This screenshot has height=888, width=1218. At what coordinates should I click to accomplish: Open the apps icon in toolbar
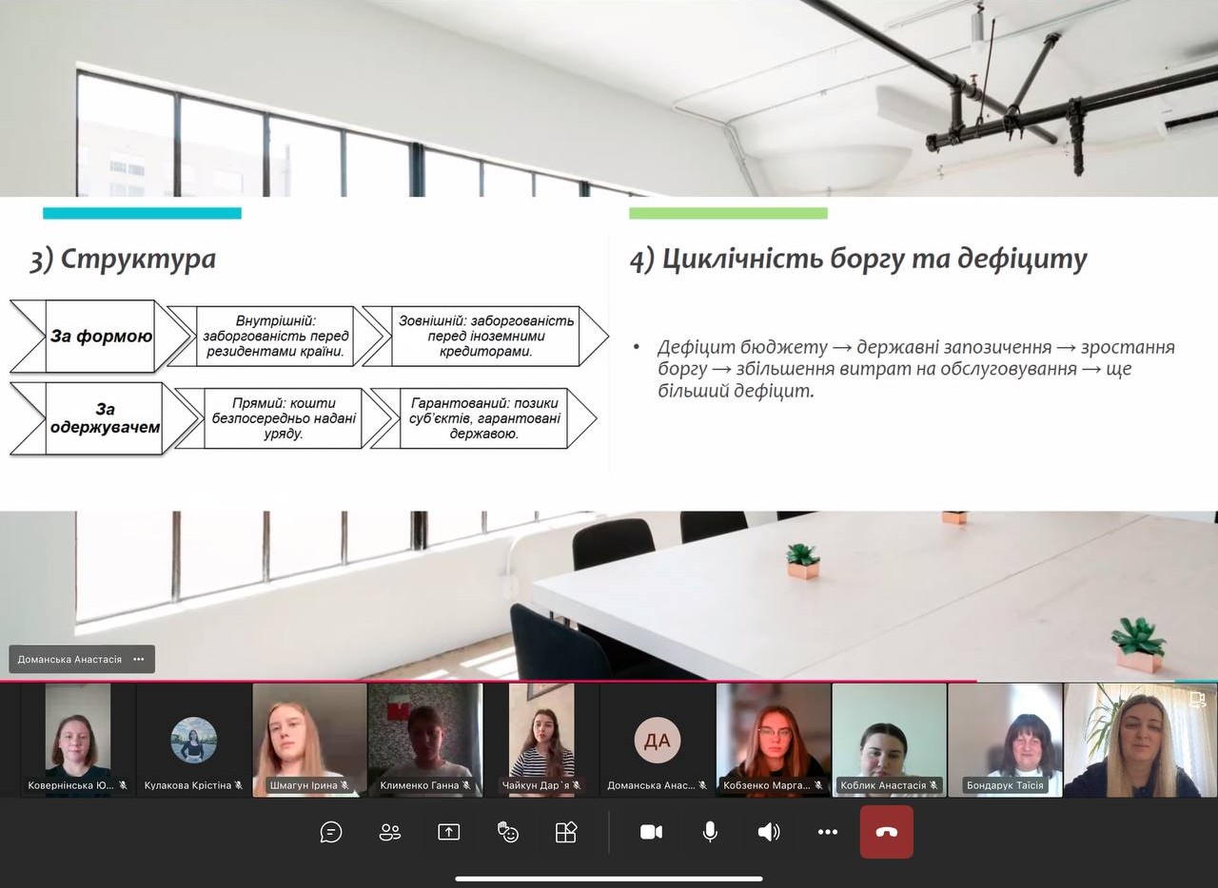point(566,832)
